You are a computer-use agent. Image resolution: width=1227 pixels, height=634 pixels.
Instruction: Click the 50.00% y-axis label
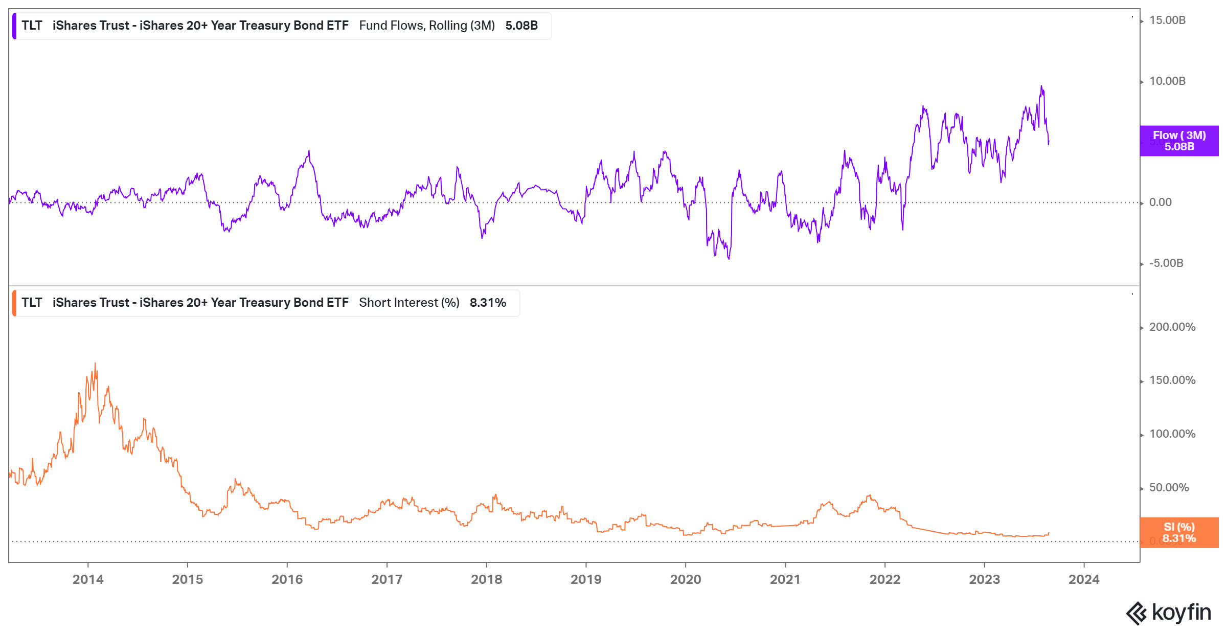click(x=1169, y=488)
